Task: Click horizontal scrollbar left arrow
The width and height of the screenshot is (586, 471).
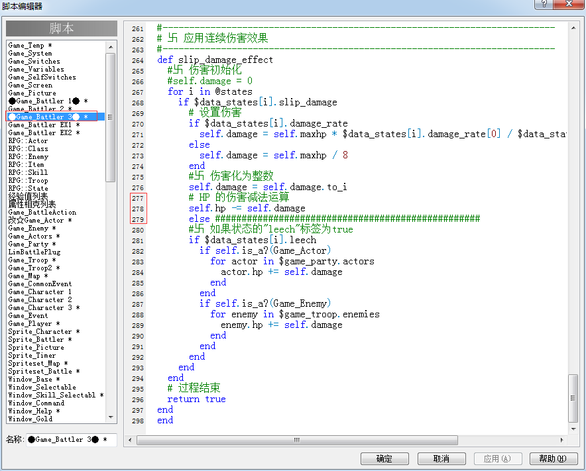Action: pyautogui.click(x=130, y=440)
